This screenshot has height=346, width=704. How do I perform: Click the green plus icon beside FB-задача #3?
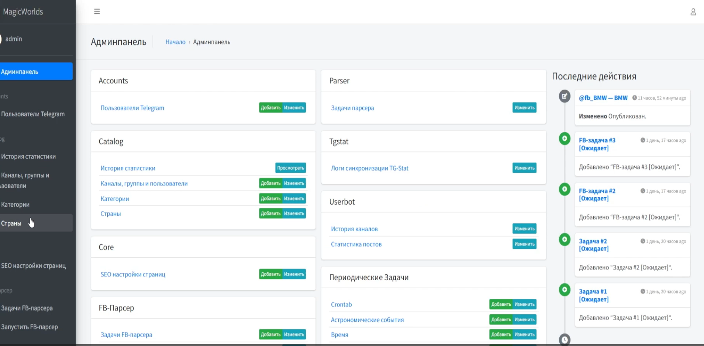pos(565,139)
